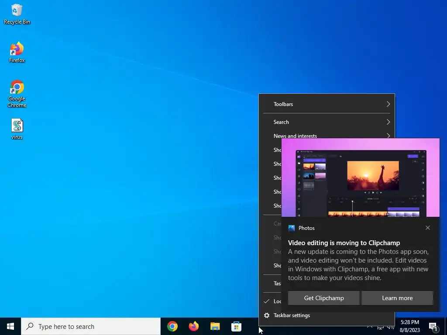Open the Action Center notification icon
This screenshot has width=447, height=335.
tap(433, 326)
